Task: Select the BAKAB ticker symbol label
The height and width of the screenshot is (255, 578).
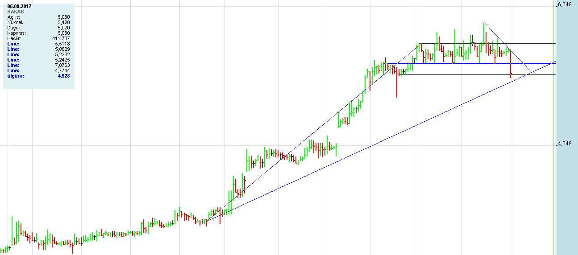Action: tap(15, 12)
